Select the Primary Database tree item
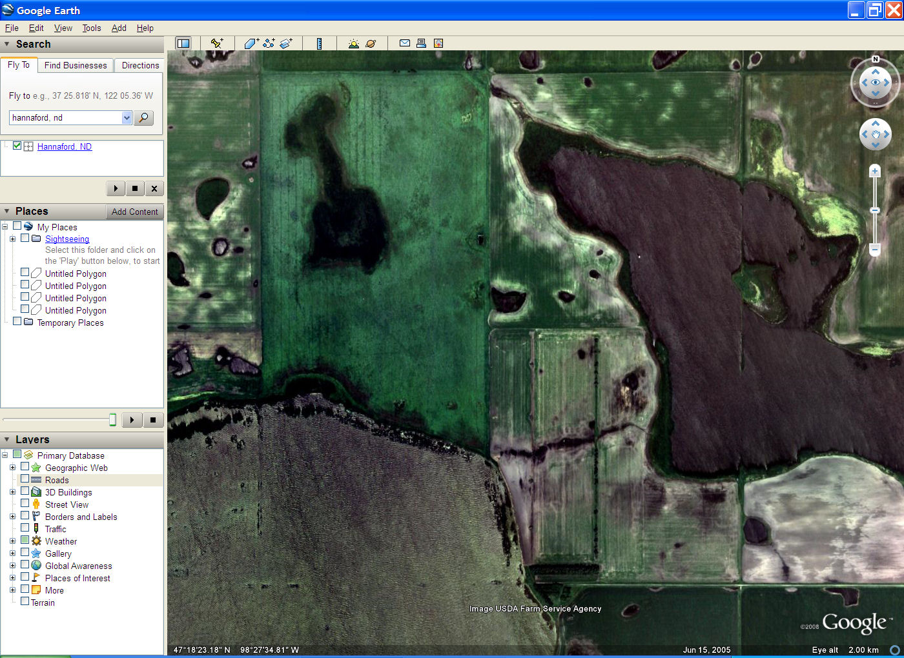The height and width of the screenshot is (658, 904). point(70,455)
